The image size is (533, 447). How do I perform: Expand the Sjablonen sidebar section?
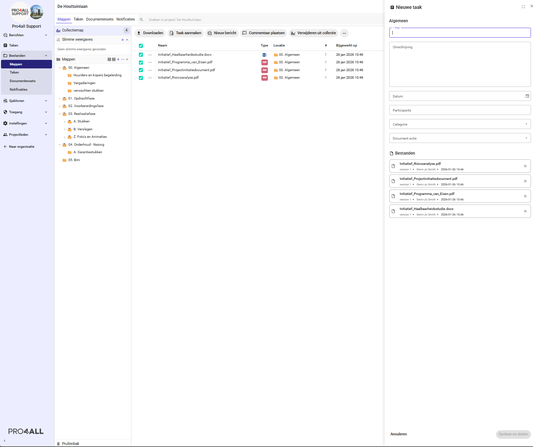[x=46, y=101]
